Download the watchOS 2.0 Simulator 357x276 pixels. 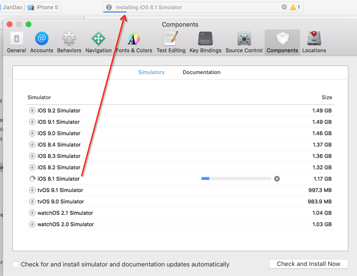tap(32, 224)
